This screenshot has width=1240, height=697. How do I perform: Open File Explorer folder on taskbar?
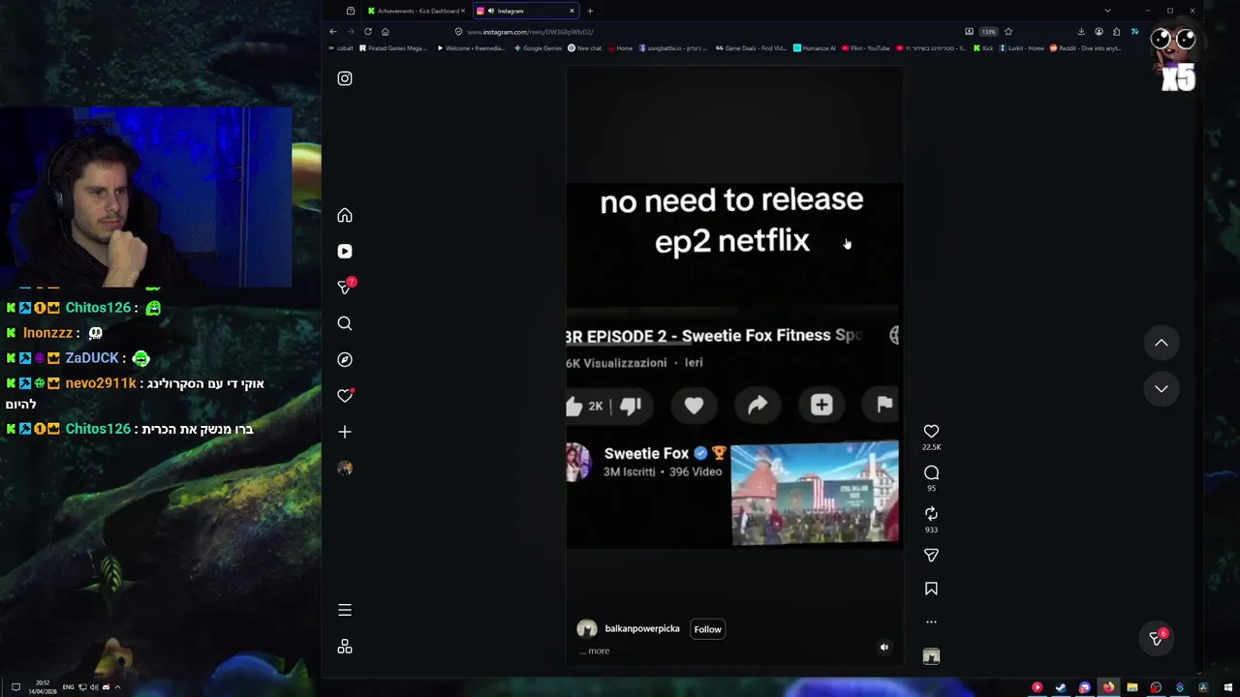[x=1132, y=687]
